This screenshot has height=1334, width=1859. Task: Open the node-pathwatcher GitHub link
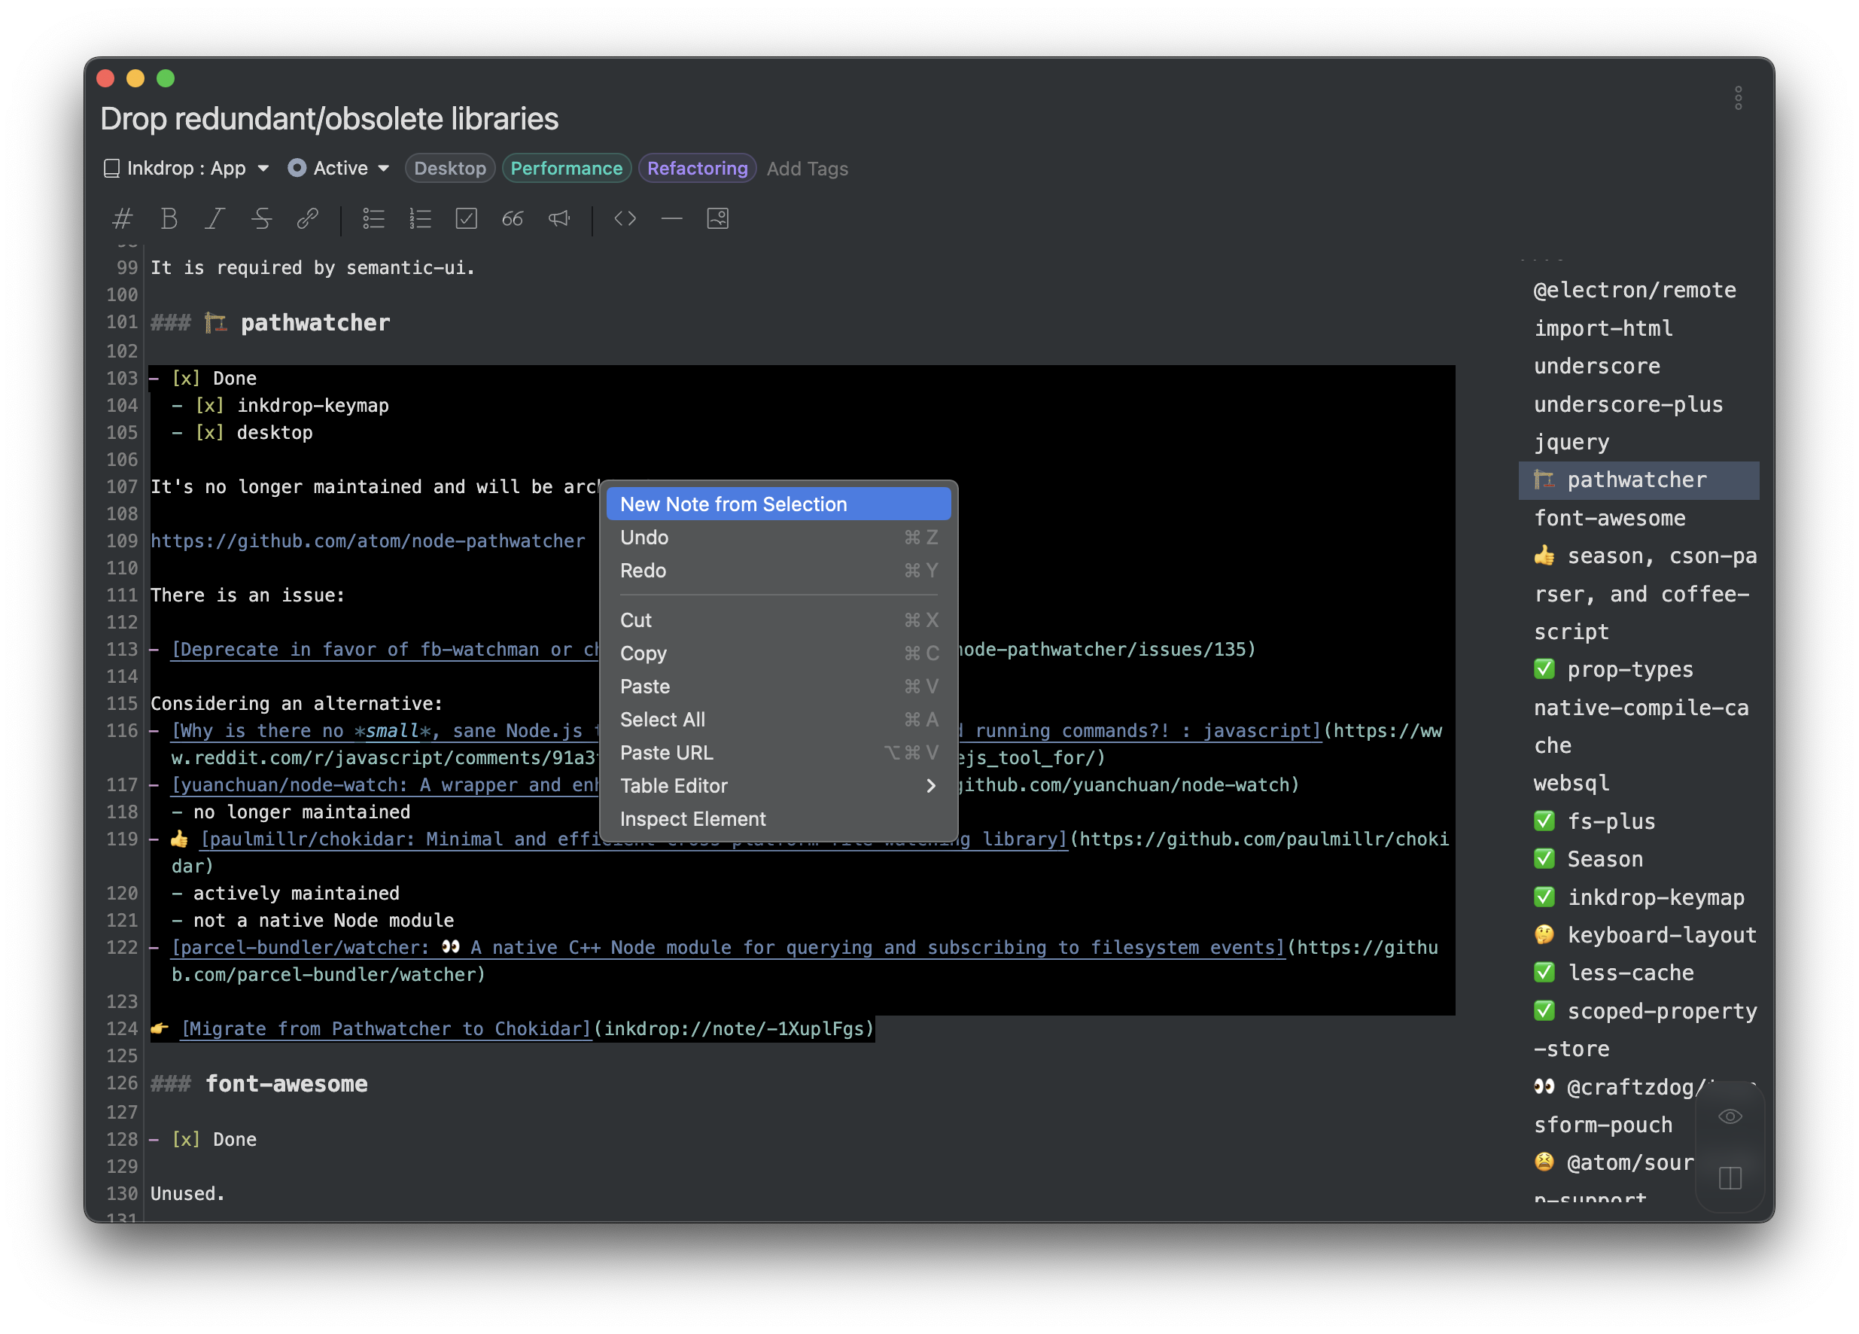coord(367,541)
